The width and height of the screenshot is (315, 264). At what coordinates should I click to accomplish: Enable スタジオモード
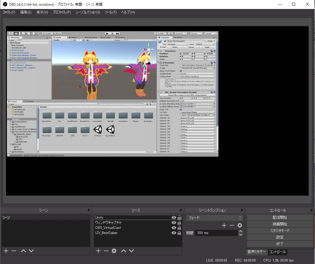pyautogui.click(x=280, y=231)
